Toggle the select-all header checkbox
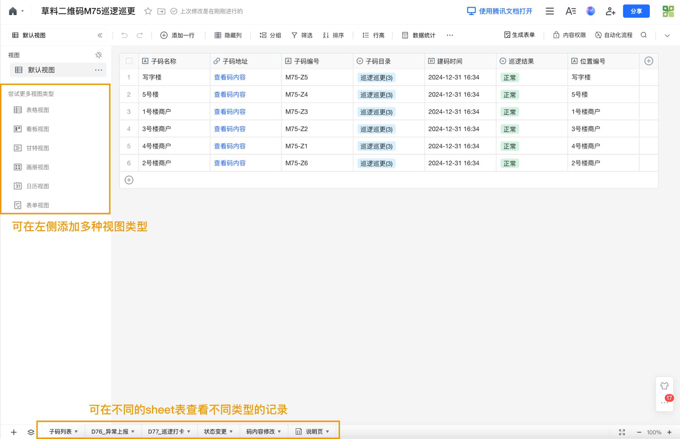The image size is (680, 439). click(x=129, y=61)
